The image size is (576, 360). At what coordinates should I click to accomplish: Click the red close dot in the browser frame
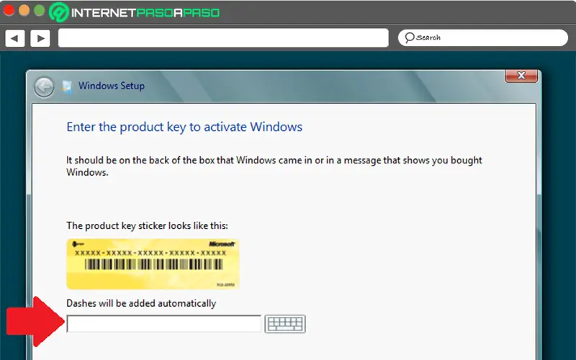9,10
